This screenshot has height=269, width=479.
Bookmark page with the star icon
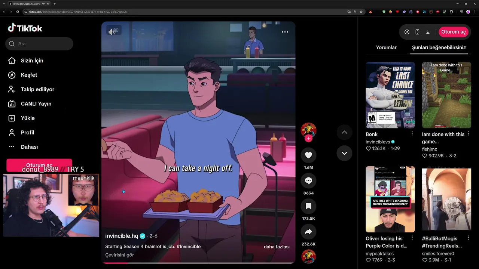[x=361, y=12]
